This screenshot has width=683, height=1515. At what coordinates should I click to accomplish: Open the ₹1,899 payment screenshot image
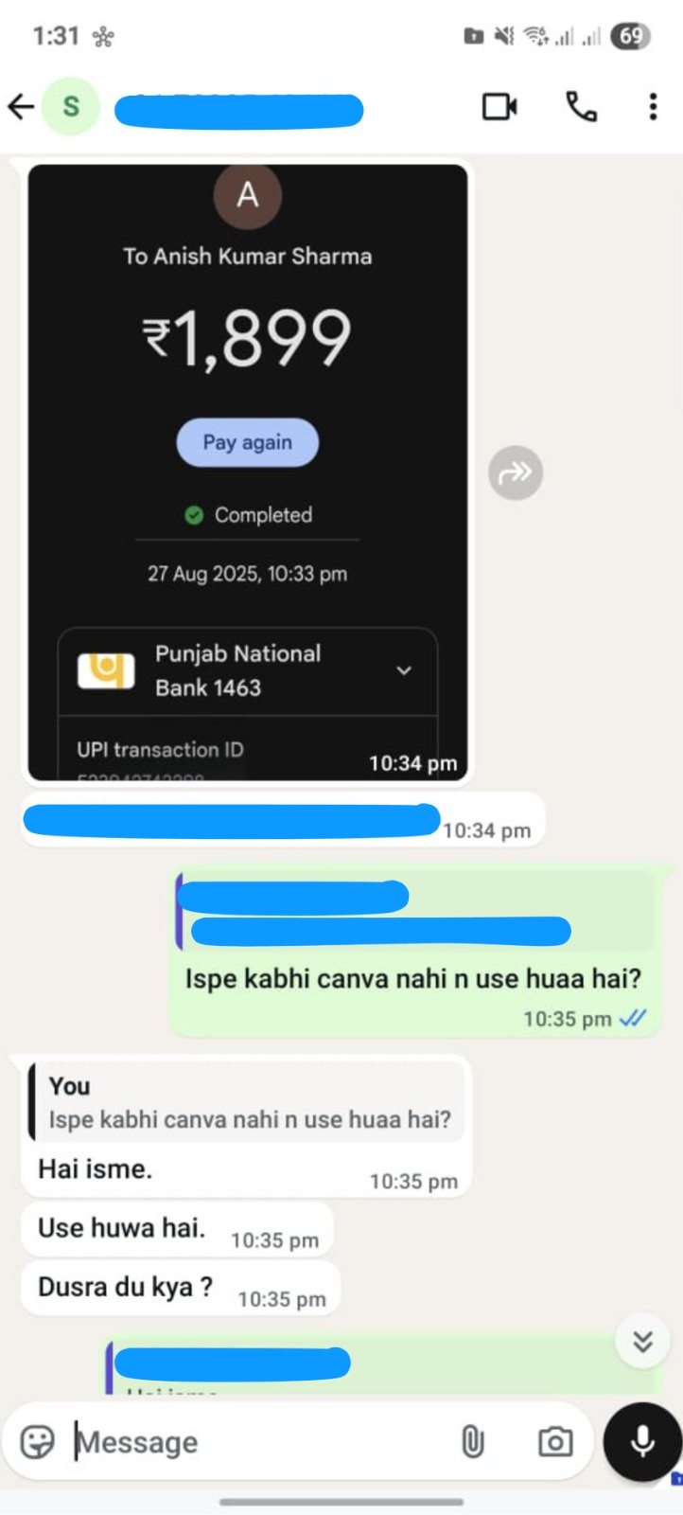coord(248,472)
